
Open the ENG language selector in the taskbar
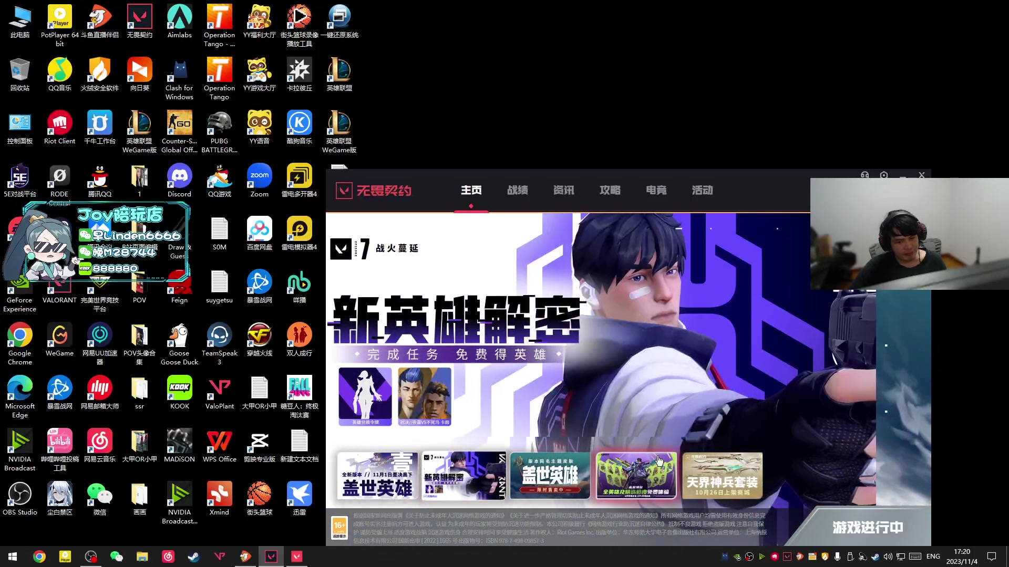[x=933, y=556]
